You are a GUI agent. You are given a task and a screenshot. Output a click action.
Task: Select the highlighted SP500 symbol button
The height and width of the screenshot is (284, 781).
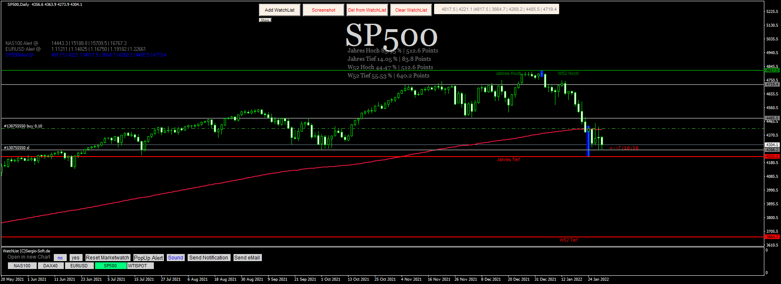point(110,266)
